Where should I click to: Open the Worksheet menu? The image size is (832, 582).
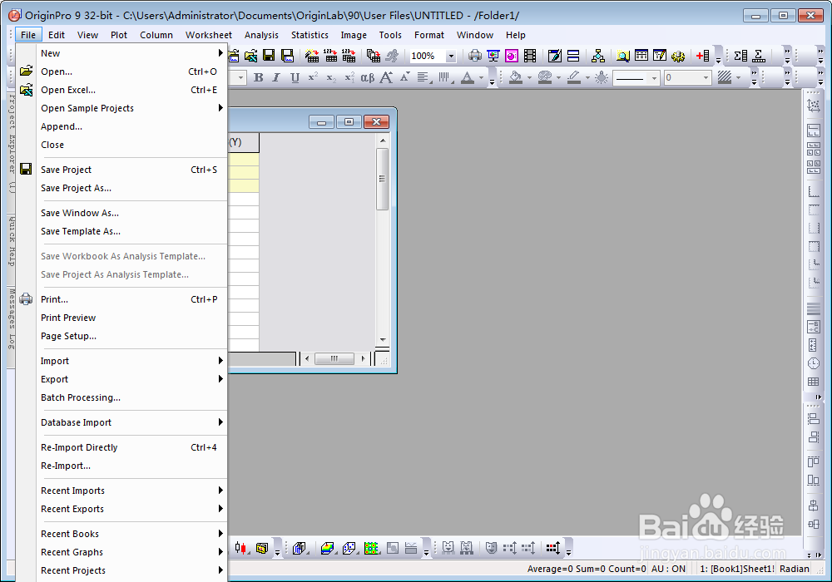pyautogui.click(x=209, y=35)
